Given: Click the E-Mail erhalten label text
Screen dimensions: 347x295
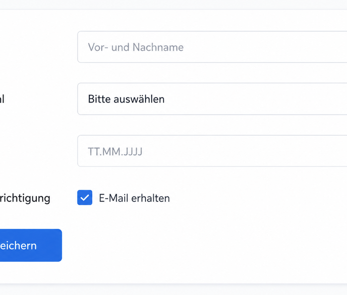Looking at the screenshot, I should (134, 198).
